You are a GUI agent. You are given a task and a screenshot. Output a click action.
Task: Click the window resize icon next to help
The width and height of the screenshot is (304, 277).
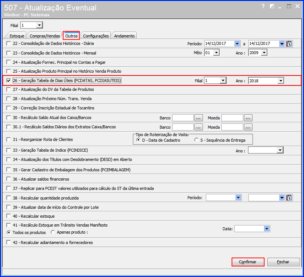click(x=272, y=6)
